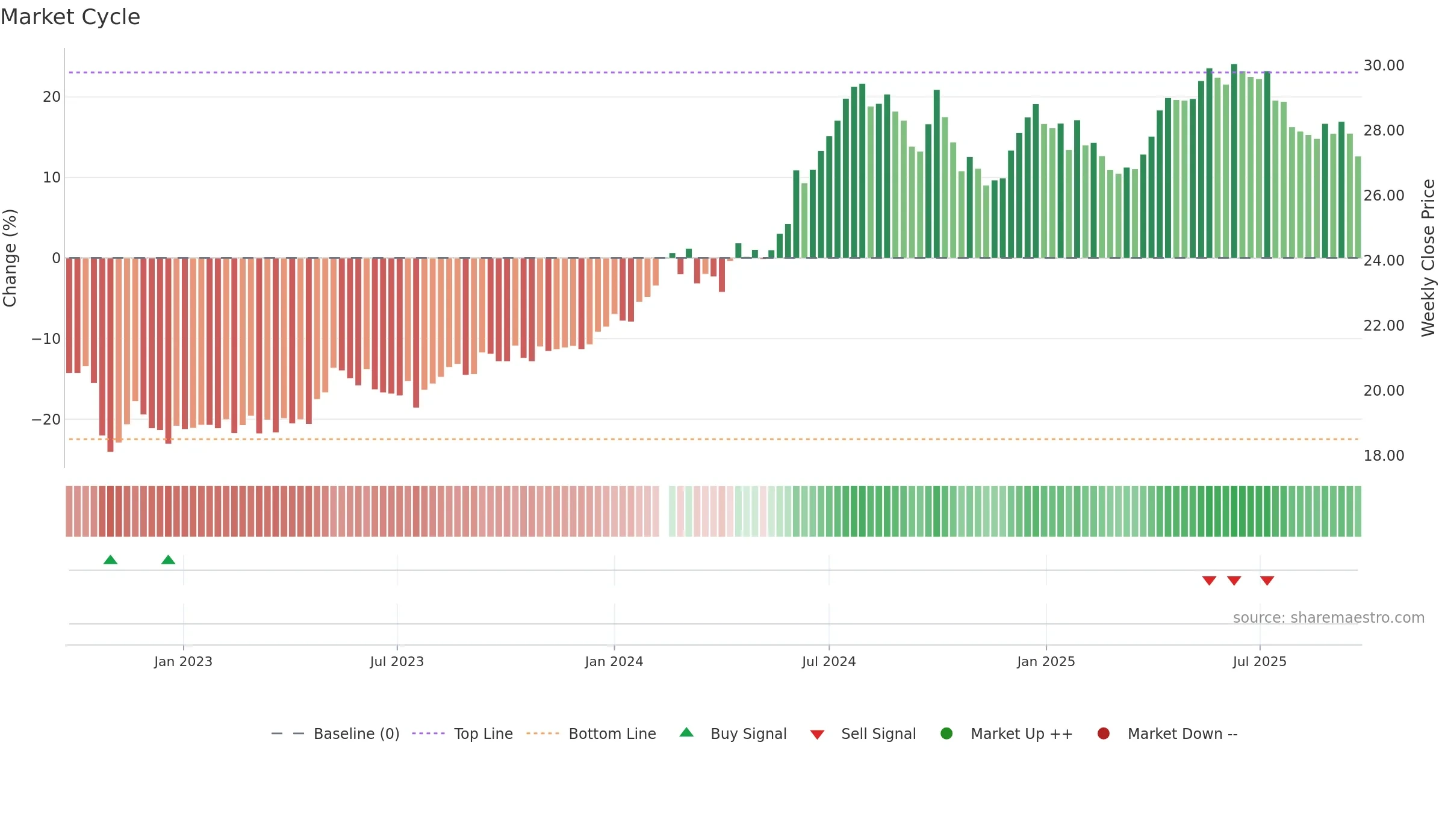
Task: Click the 30.00 price axis label
Action: [1384, 65]
